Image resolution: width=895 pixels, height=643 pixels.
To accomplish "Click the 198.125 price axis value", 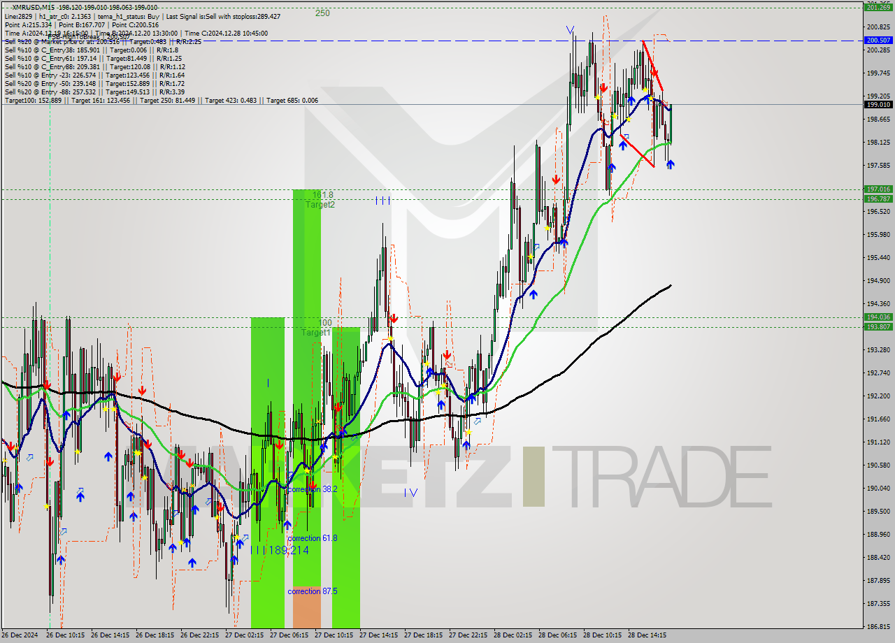I will [x=878, y=142].
